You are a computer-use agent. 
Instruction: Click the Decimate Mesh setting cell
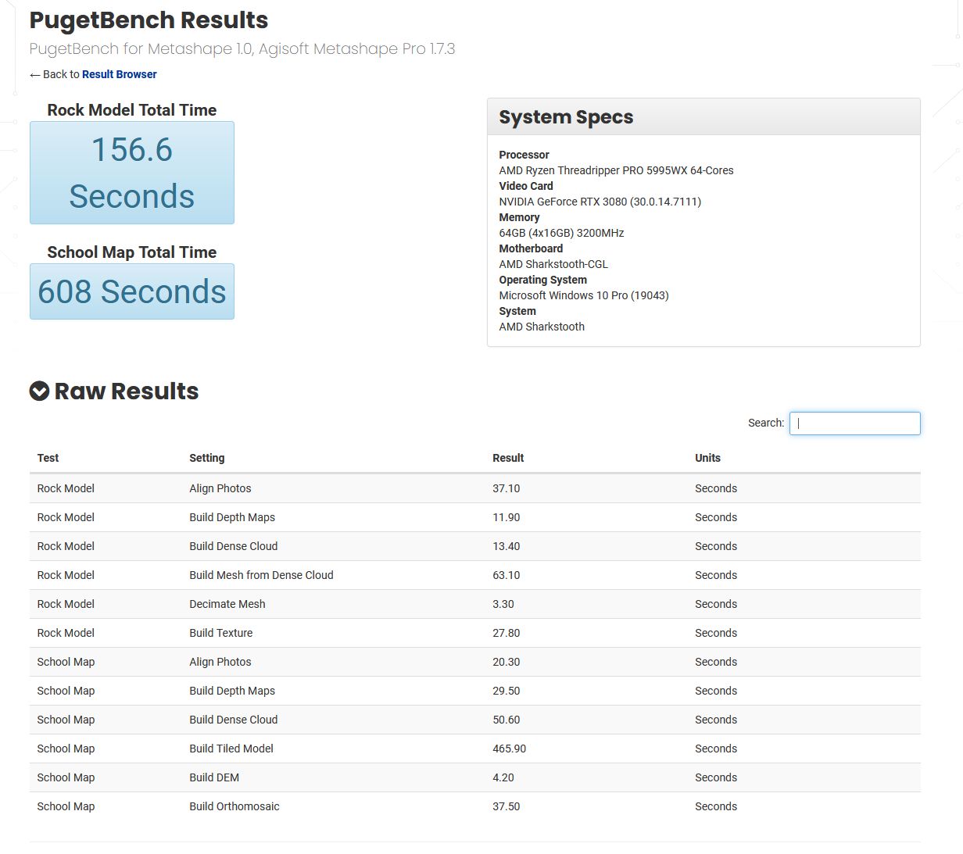[227, 604]
